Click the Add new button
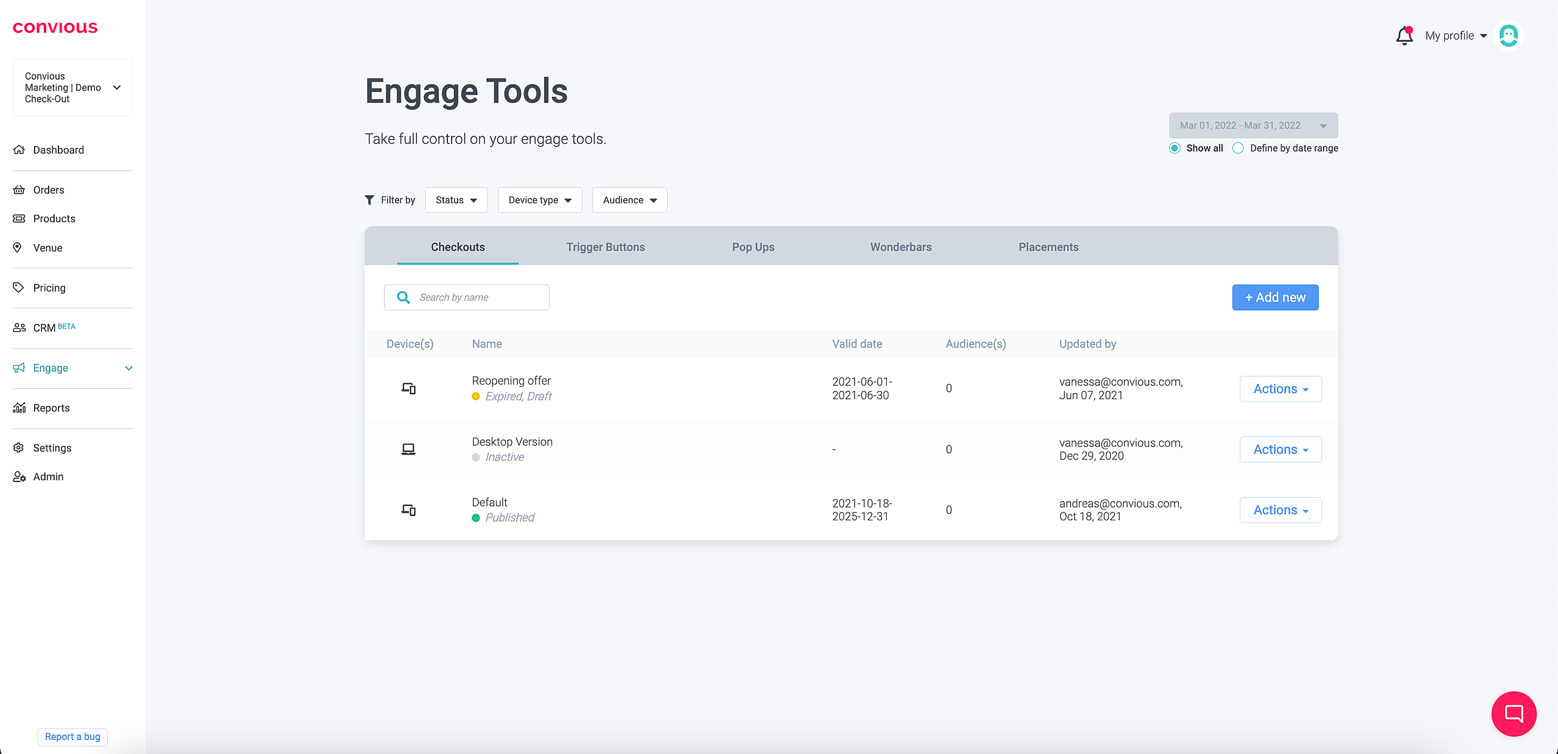The height and width of the screenshot is (754, 1558). pos(1275,298)
